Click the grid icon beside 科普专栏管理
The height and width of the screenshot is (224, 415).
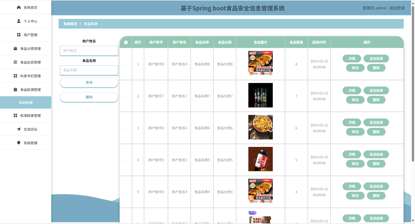click(x=15, y=76)
